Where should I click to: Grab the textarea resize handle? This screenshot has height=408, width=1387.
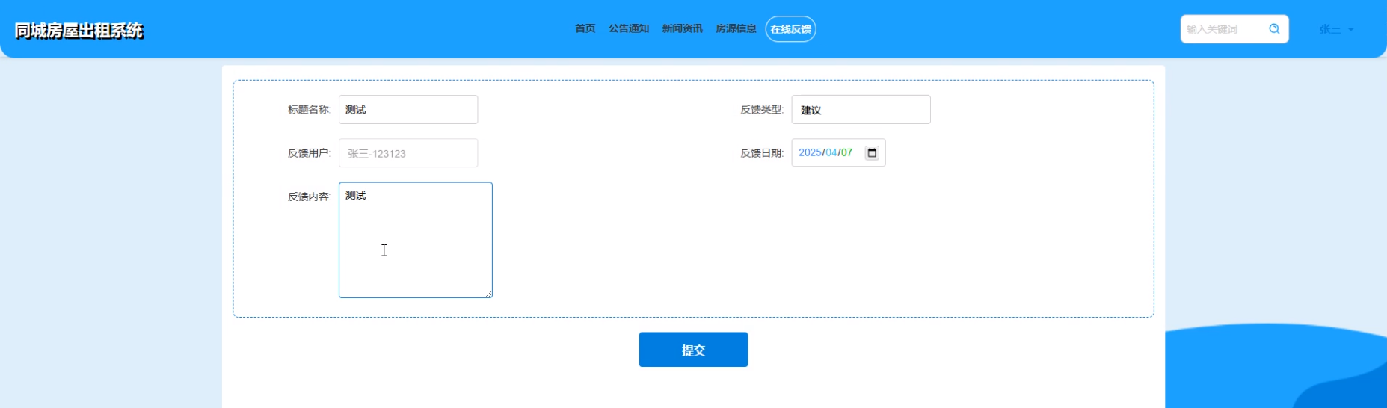488,294
